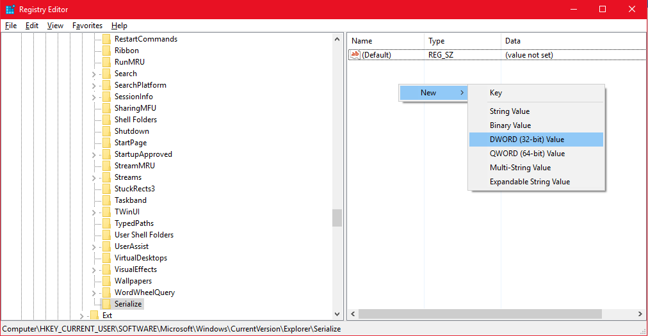
Task: Choose Key in the New submenu
Action: coord(536,93)
